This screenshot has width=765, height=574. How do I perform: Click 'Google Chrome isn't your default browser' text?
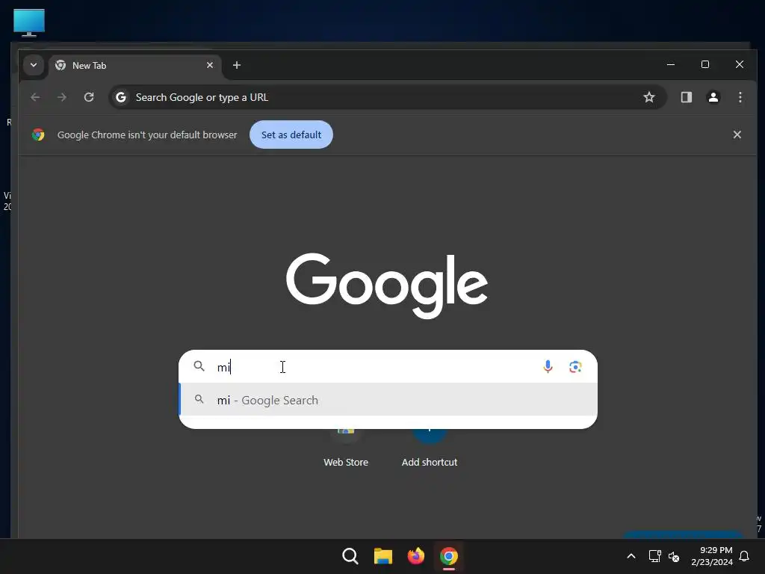tap(147, 135)
